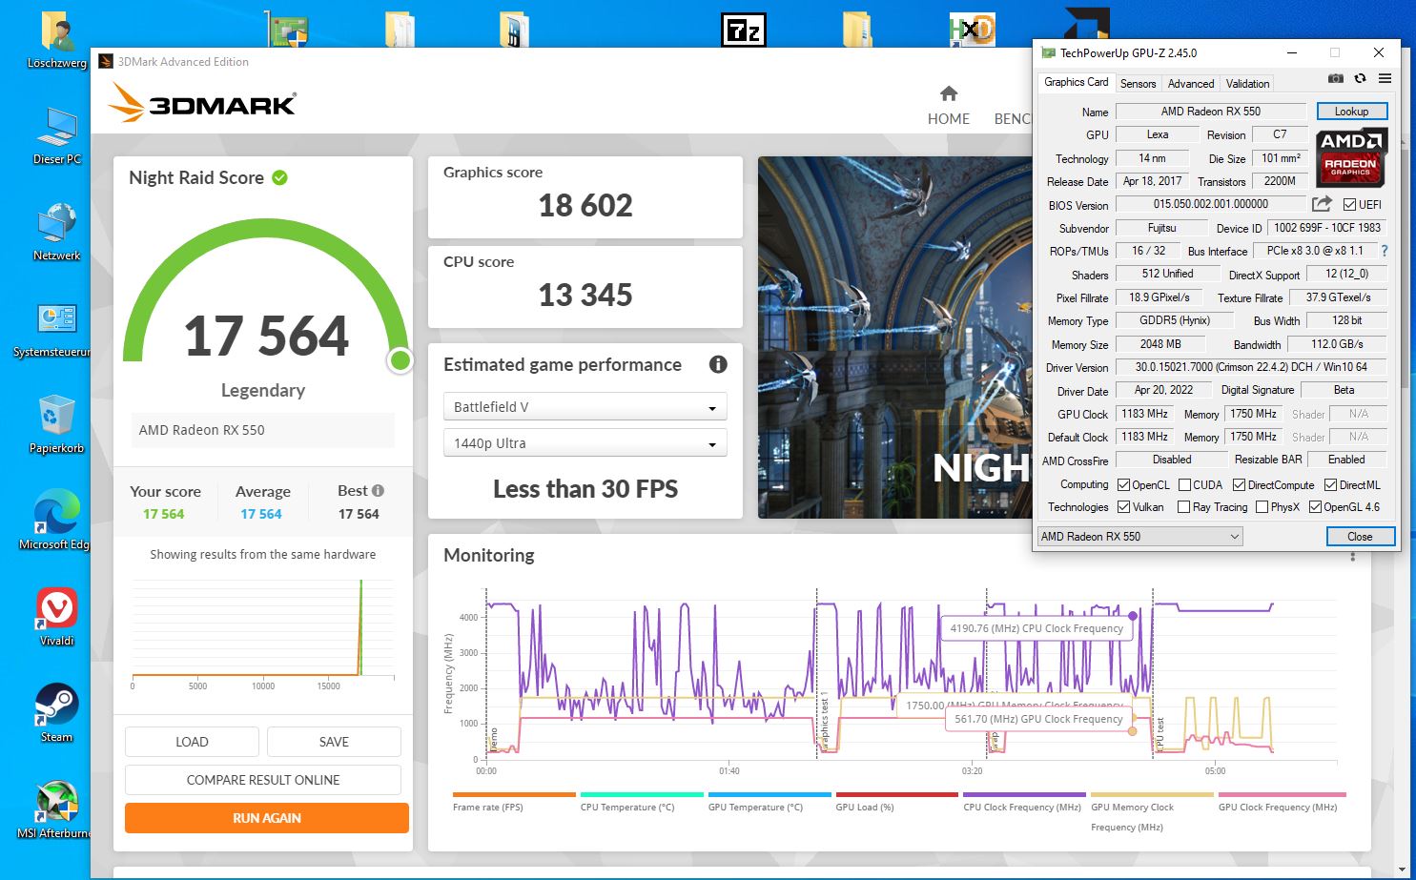Image resolution: width=1416 pixels, height=880 pixels.
Task: Click the Close button in GPU-Z
Action: click(1360, 536)
